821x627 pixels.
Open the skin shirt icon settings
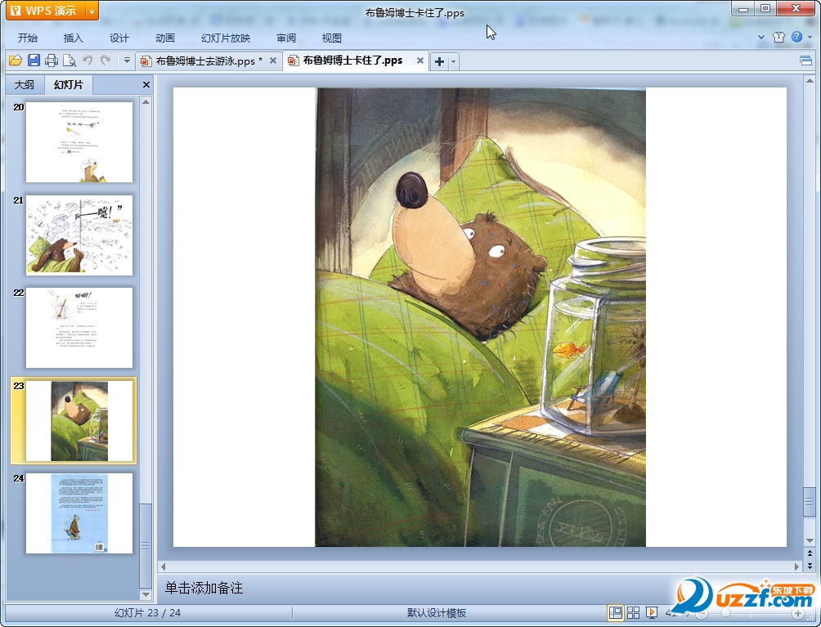778,37
